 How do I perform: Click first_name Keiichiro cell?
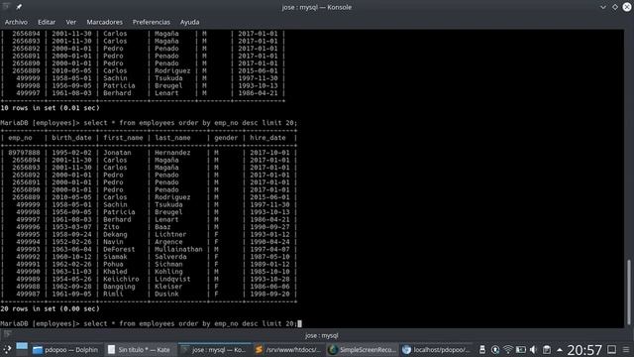[121, 279]
